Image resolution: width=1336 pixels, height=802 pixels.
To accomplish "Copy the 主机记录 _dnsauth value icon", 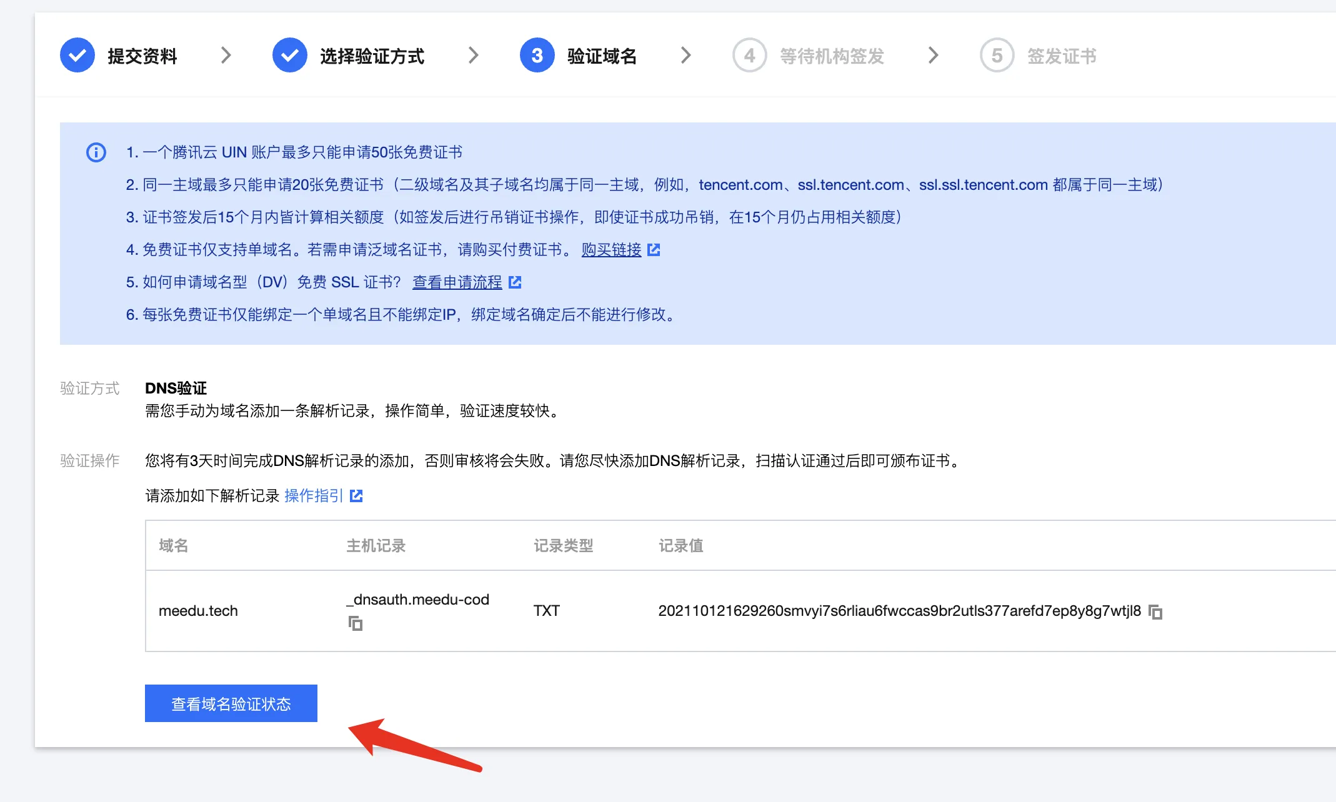I will [356, 623].
